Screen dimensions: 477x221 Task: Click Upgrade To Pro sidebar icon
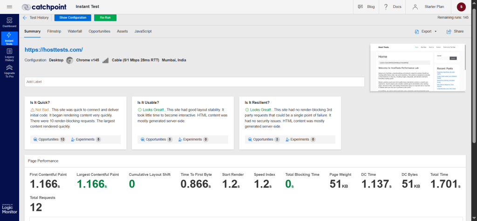click(9, 71)
